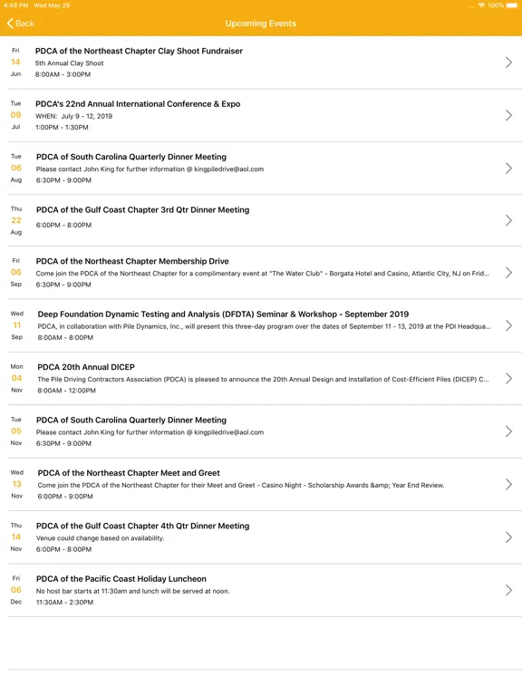Click the '1:00PM - 1:30PM' time
This screenshot has height=696, width=522.
63,128
